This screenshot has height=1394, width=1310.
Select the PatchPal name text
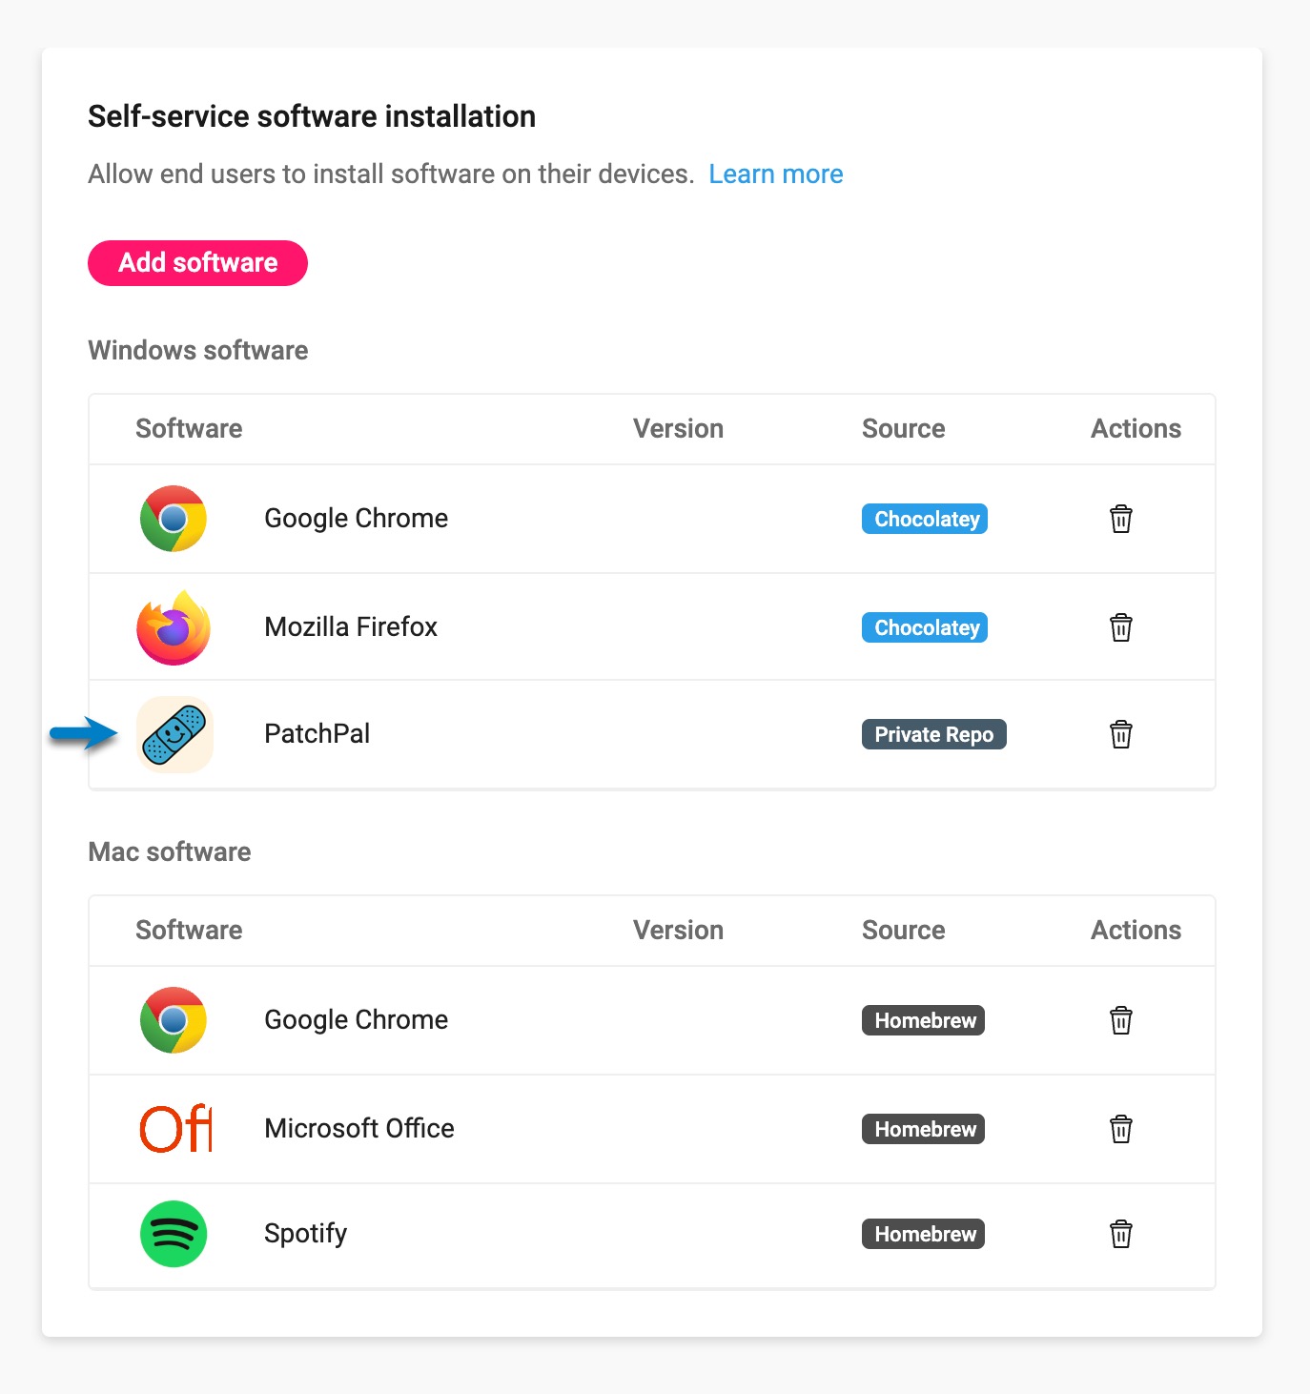coord(317,733)
